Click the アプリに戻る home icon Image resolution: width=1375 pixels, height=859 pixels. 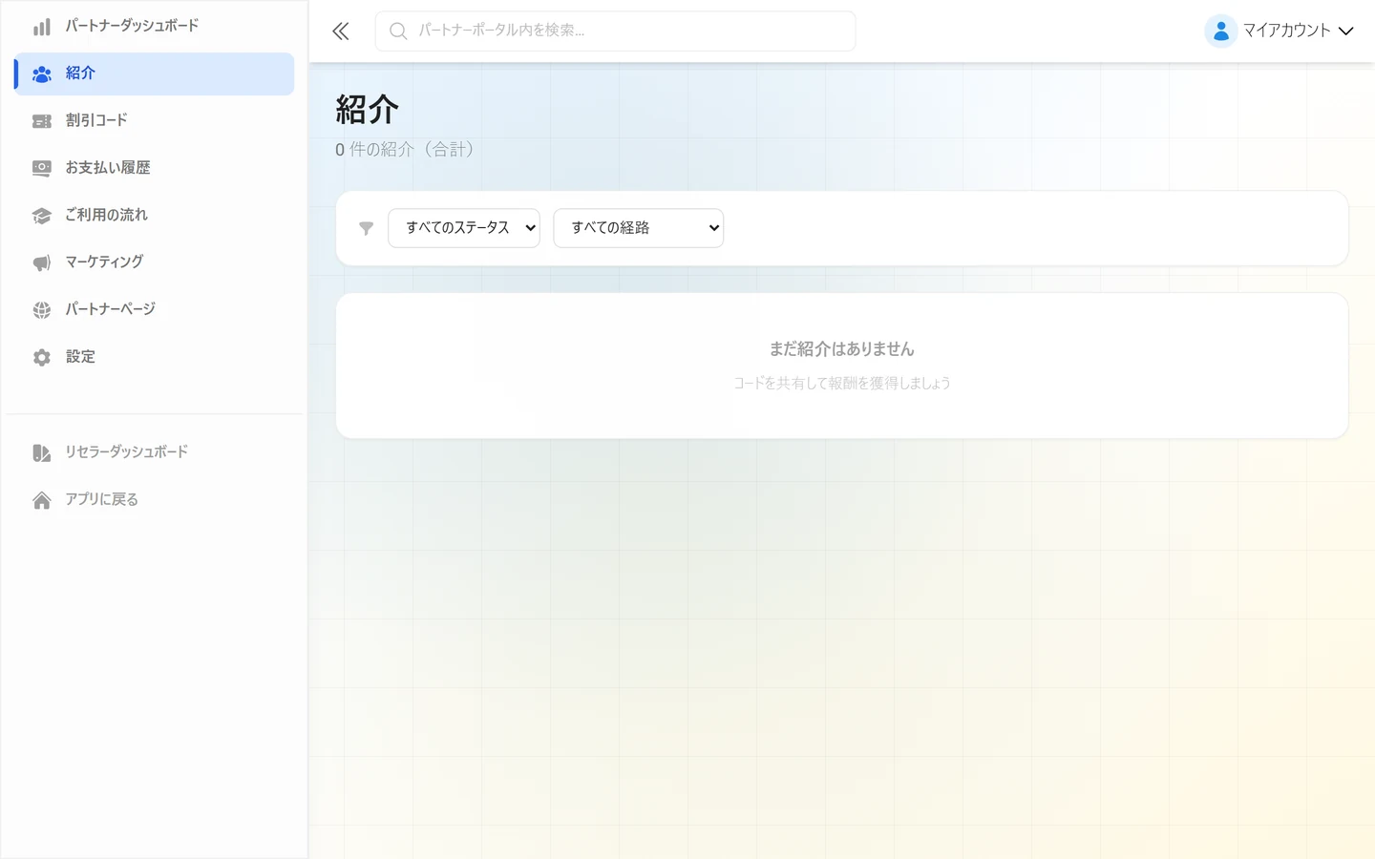pyautogui.click(x=42, y=500)
